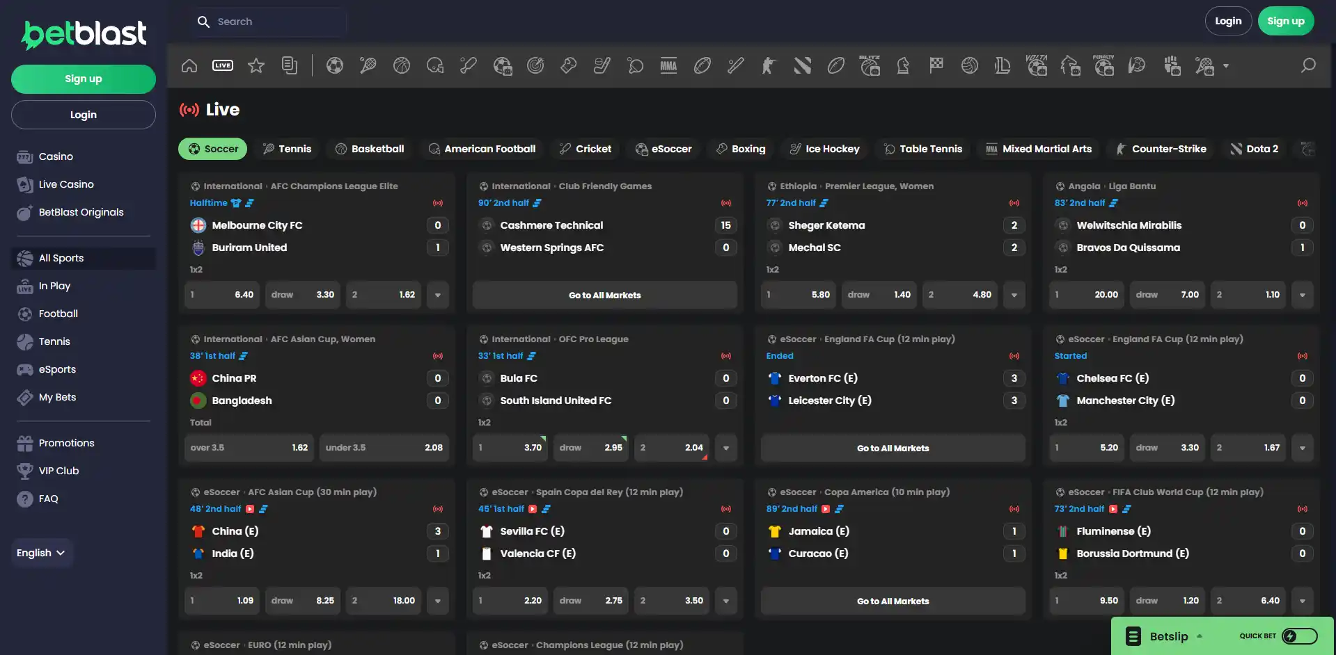1336x655 pixels.
Task: Select the table tennis paddle icon in toolbar
Action: [636, 65]
